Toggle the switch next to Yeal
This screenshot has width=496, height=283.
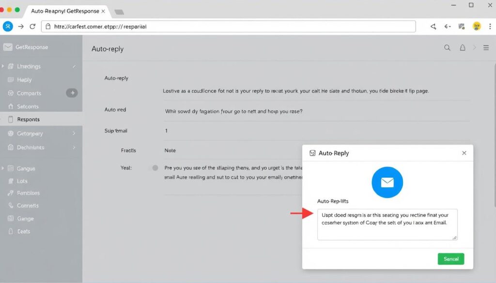click(155, 168)
